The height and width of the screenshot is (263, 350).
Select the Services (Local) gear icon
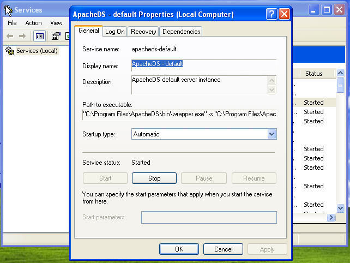(x=10, y=51)
